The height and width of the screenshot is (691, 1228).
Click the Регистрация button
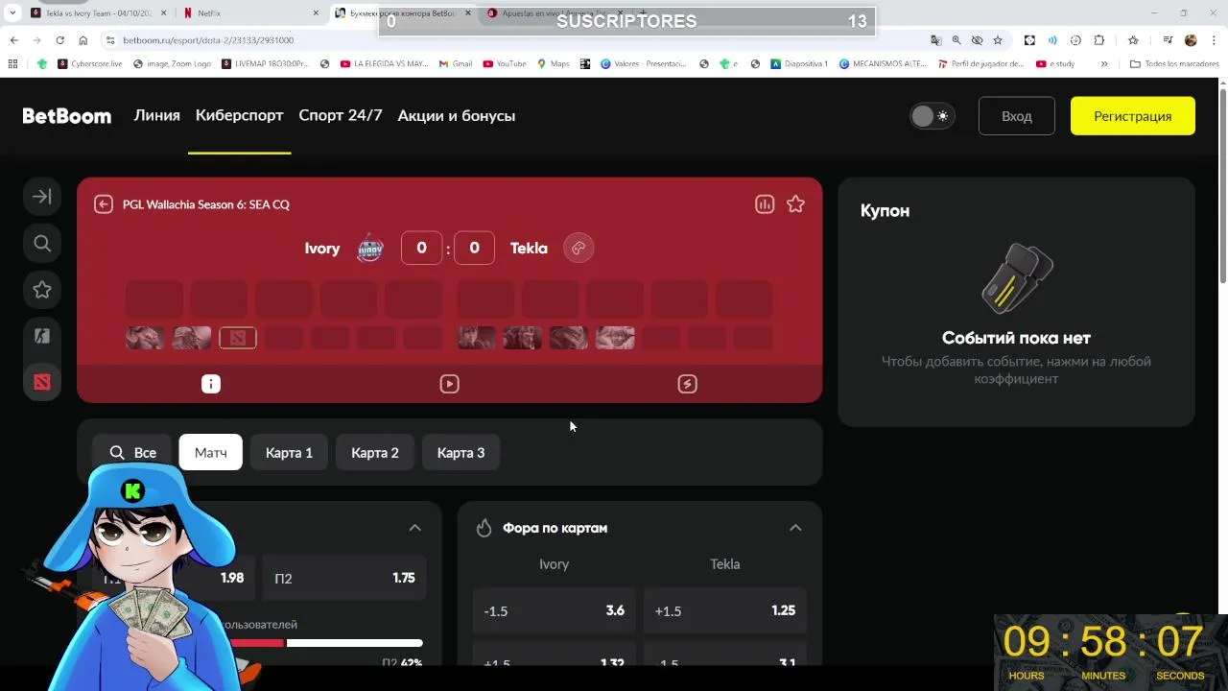(x=1133, y=116)
